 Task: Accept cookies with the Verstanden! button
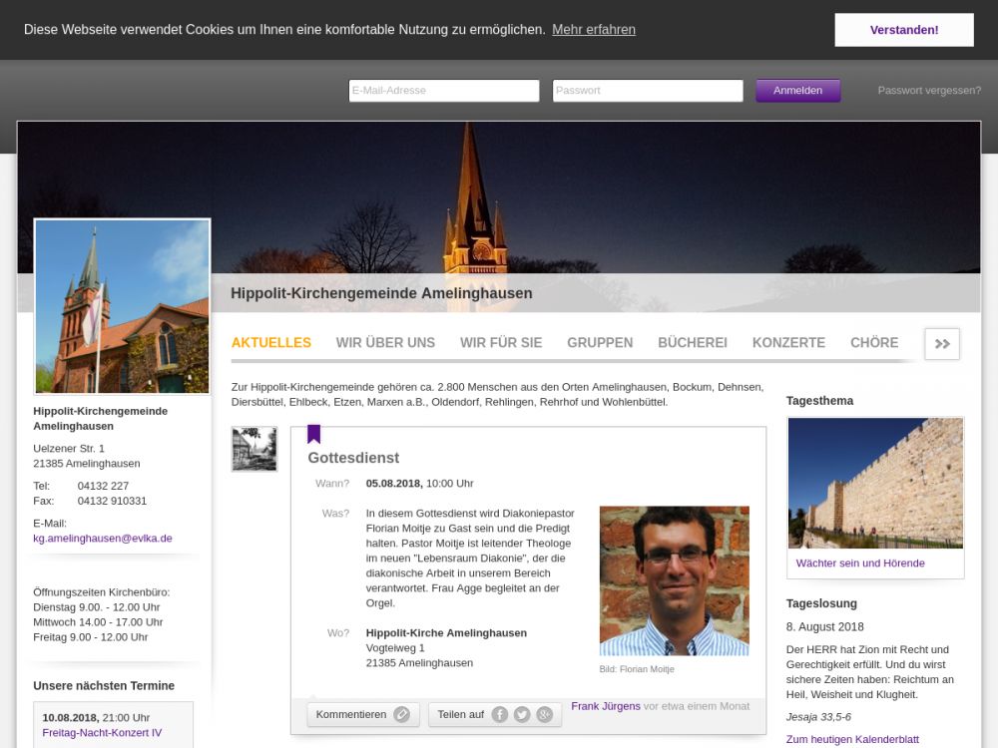point(903,30)
